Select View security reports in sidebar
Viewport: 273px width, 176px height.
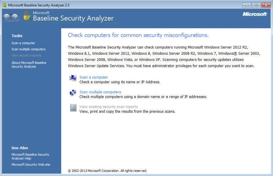click(26, 55)
